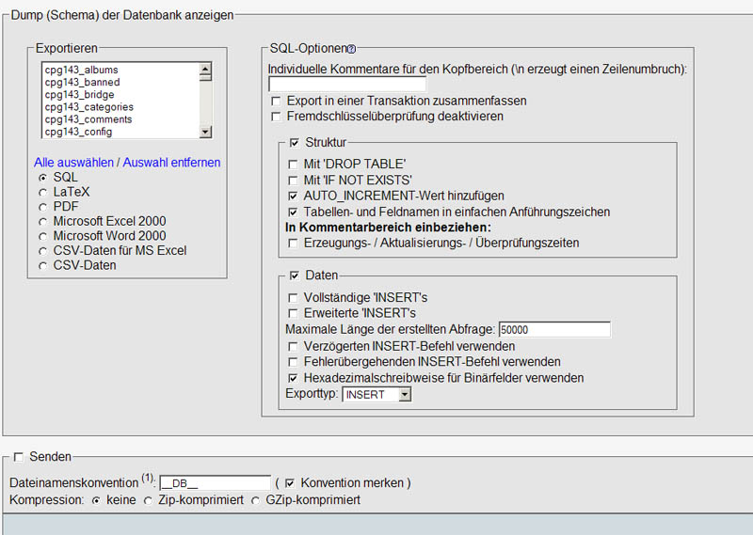Viewport: 753px width, 535px height.
Task: Click the Dateinamenskonvention text field
Action: pos(215,483)
